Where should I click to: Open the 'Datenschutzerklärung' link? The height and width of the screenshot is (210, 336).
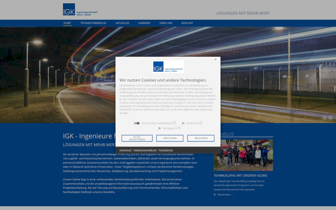145,150
